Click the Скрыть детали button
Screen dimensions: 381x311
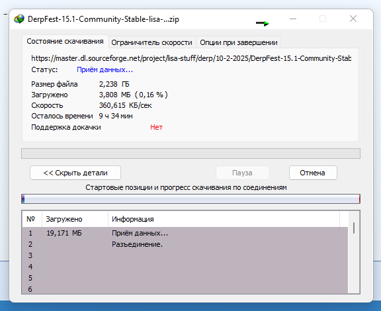[x=75, y=173]
